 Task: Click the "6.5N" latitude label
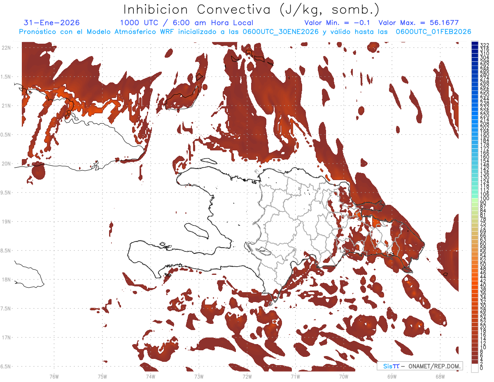pyautogui.click(x=6, y=366)
